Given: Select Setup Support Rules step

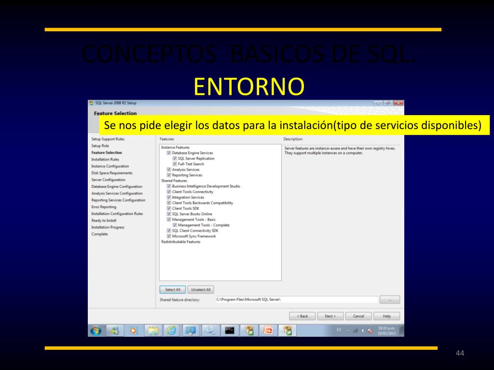Looking at the screenshot, I should pyautogui.click(x=108, y=139).
